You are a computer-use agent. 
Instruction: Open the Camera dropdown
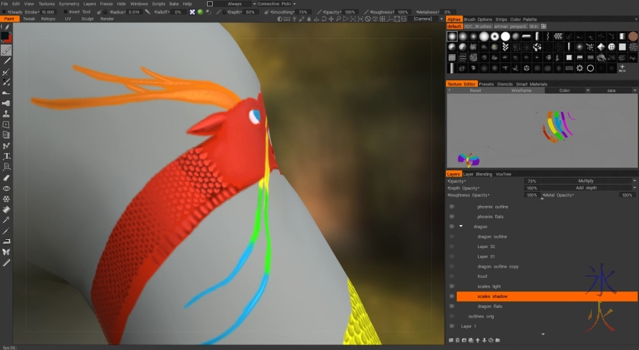(x=426, y=19)
